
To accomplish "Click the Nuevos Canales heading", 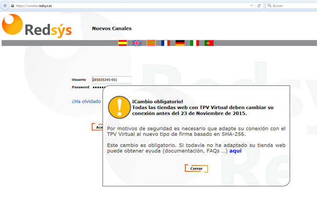I will point(112,28).
